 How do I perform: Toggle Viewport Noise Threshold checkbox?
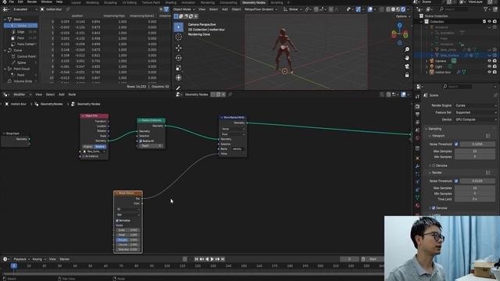click(x=456, y=144)
